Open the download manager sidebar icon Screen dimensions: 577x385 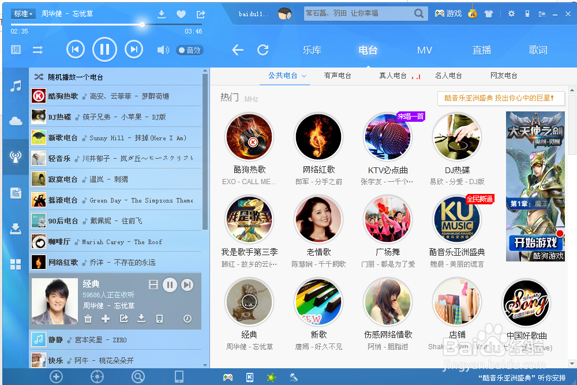(x=16, y=229)
